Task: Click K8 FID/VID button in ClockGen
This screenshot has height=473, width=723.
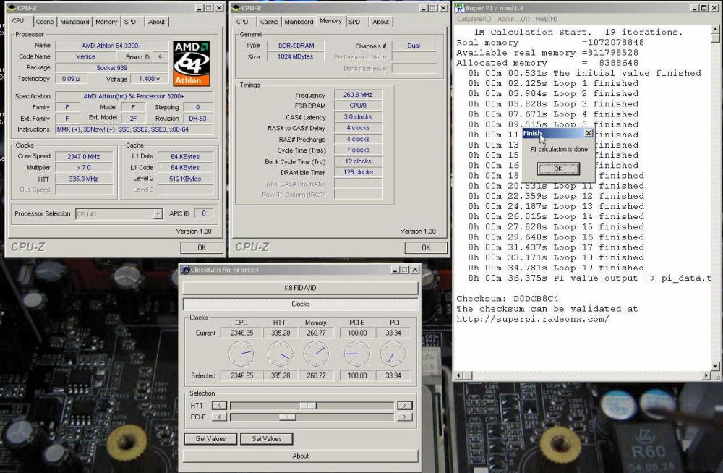Action: (300, 288)
